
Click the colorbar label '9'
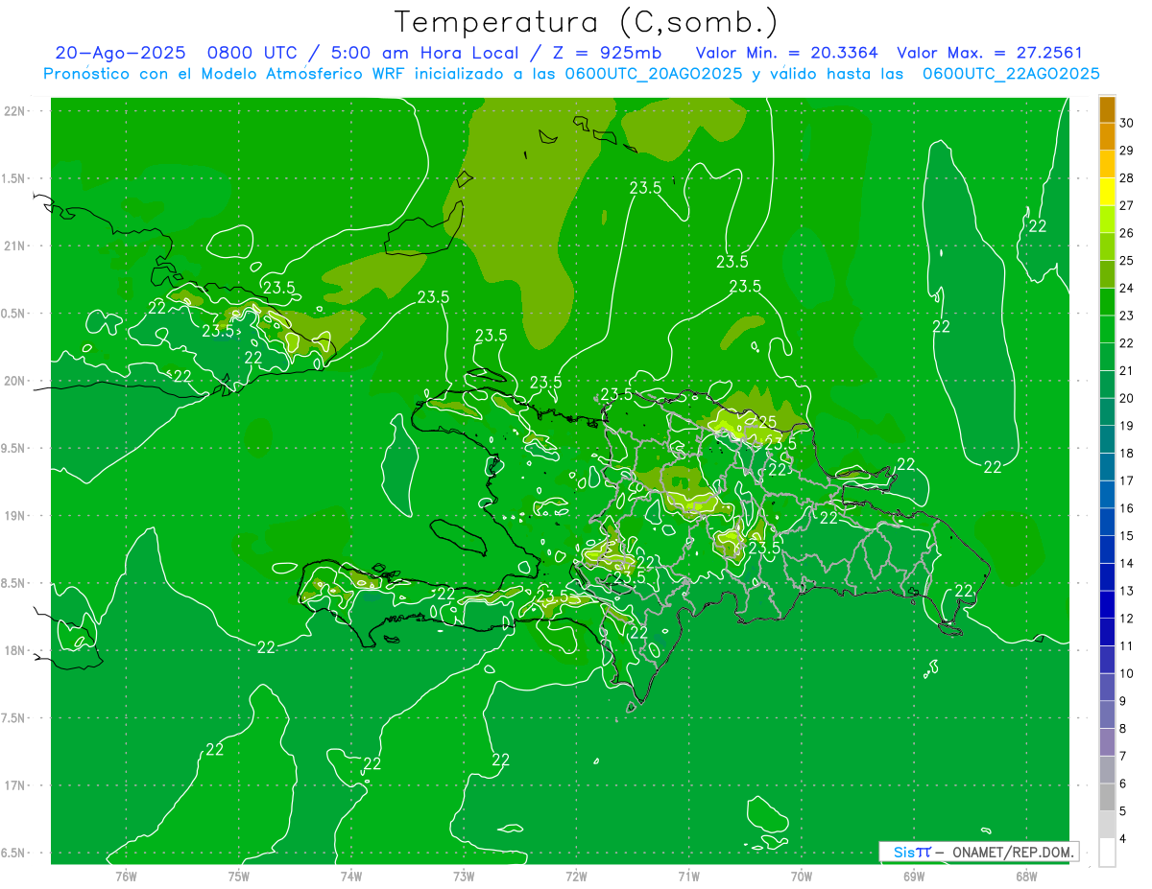click(1123, 701)
